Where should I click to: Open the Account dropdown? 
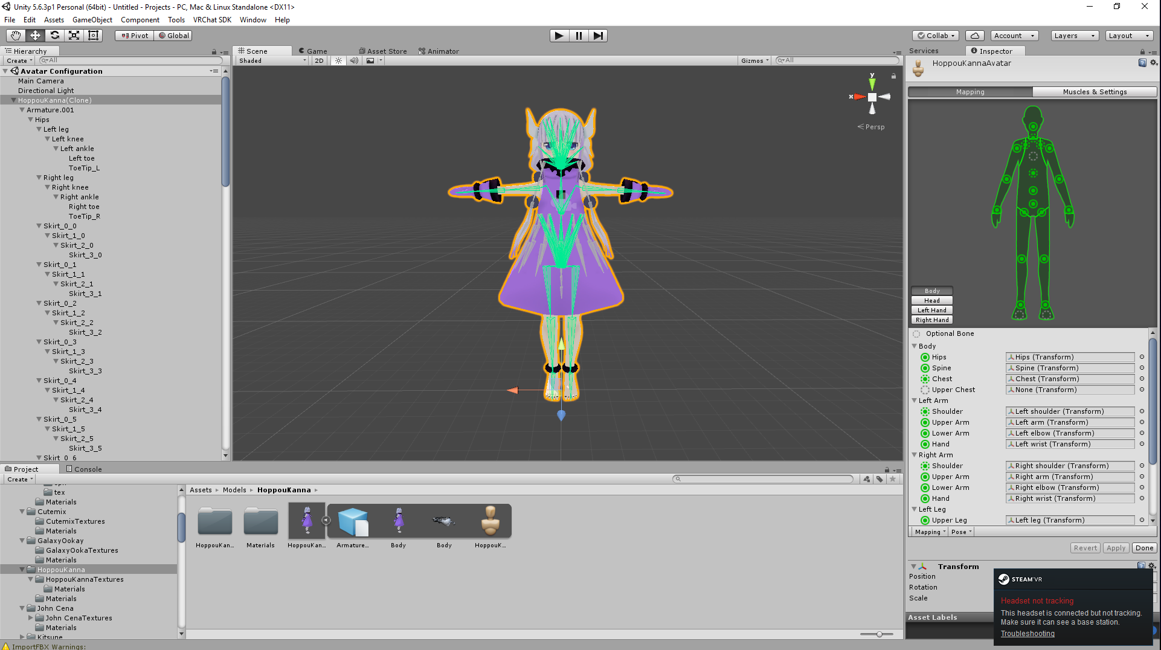(x=1014, y=36)
